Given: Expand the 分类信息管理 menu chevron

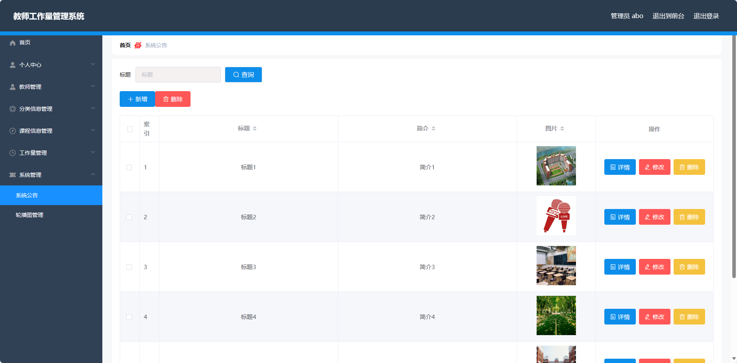Looking at the screenshot, I should point(93,108).
